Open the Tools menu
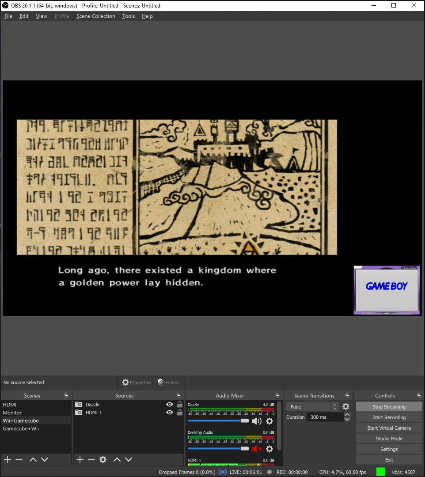425x477 pixels. coord(129,16)
